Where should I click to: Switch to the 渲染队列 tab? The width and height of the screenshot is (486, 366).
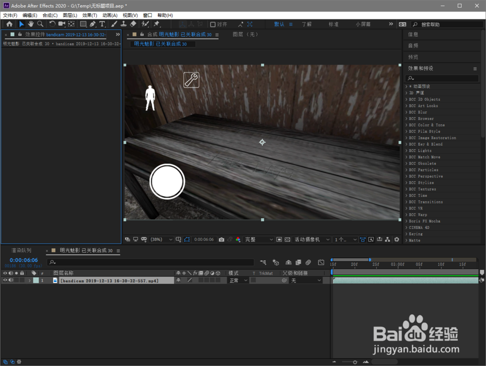pyautogui.click(x=21, y=250)
